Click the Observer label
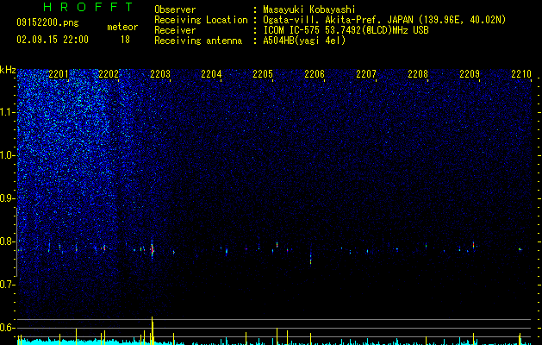The image size is (542, 345). (x=175, y=9)
